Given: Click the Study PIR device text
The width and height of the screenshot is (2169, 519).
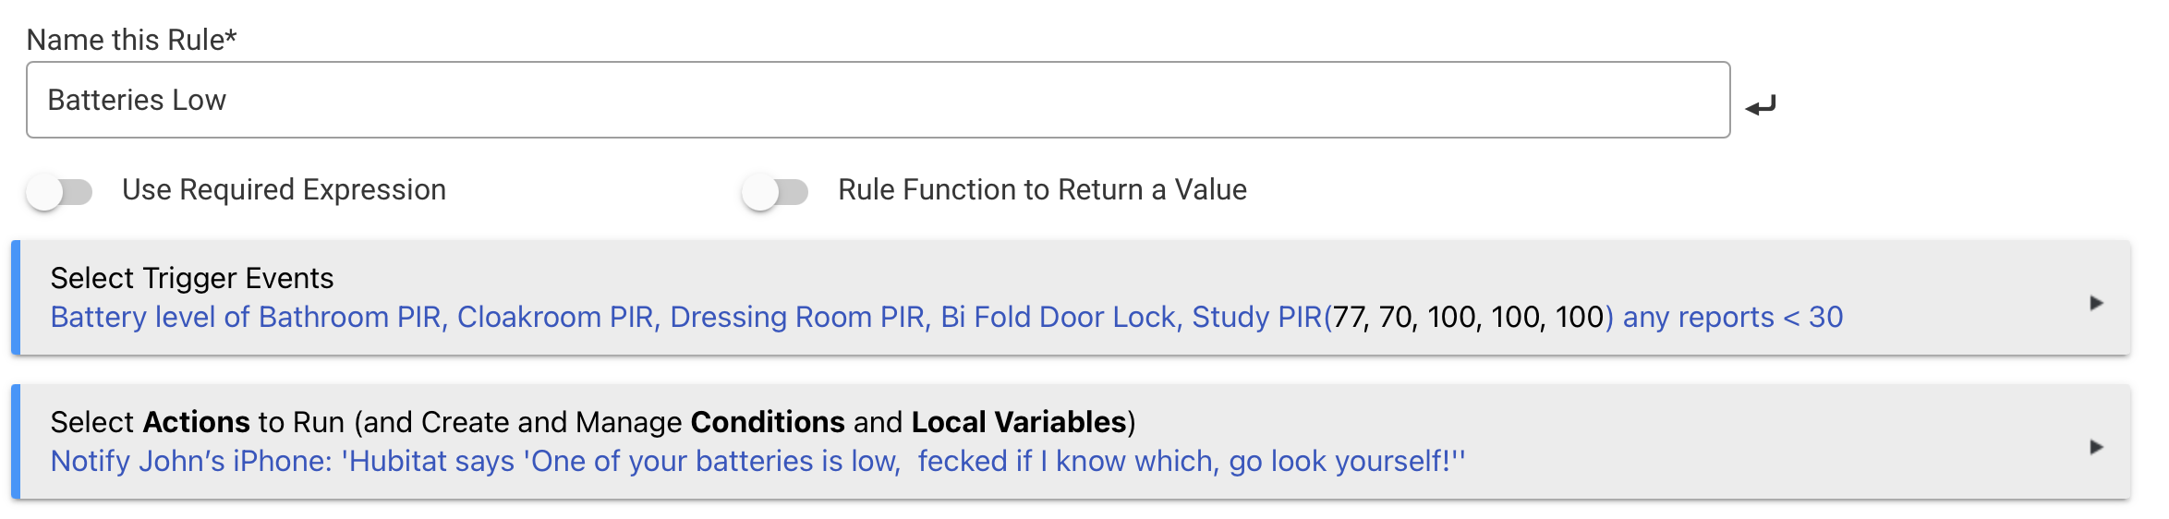Looking at the screenshot, I should click(1256, 317).
